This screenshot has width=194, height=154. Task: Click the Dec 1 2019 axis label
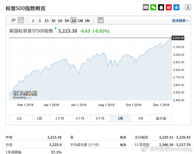coord(161,105)
